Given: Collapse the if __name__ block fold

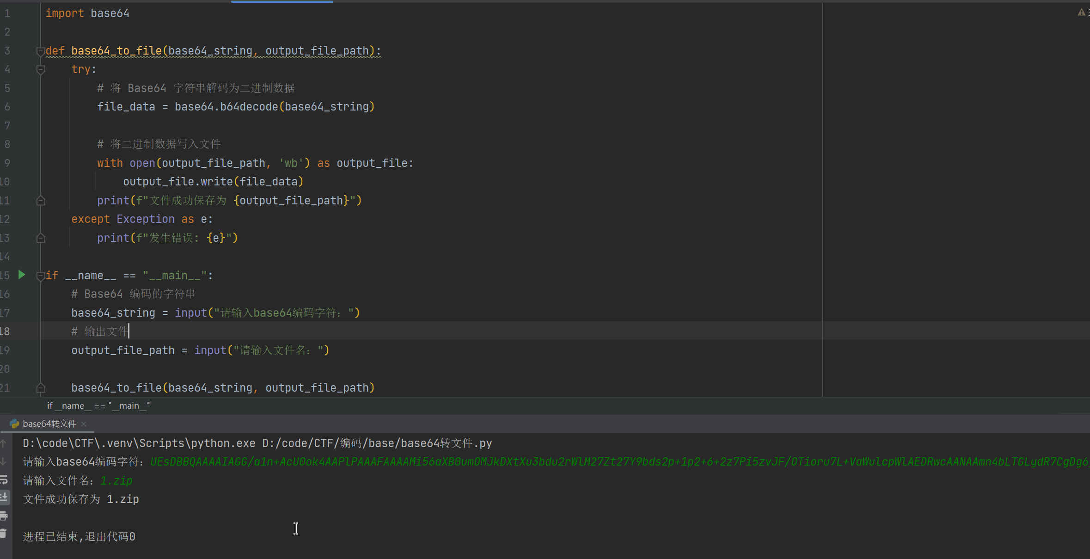Looking at the screenshot, I should coord(41,276).
